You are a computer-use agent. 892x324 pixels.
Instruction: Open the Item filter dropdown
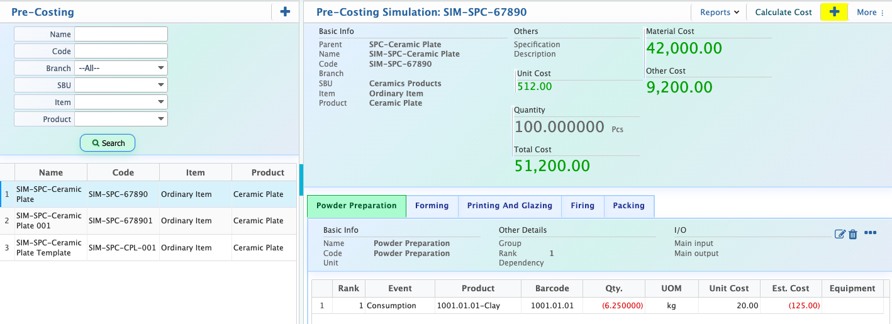click(121, 102)
